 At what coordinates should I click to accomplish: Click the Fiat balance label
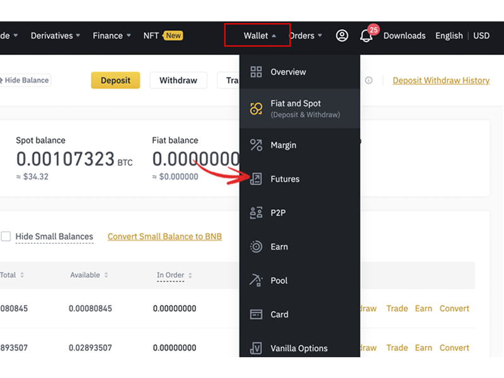[175, 140]
